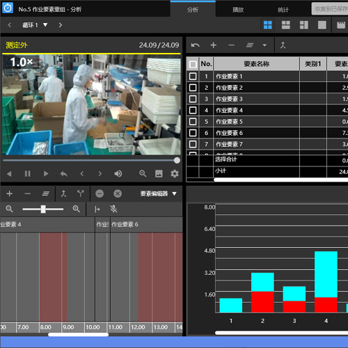Screen dimensions: 348x348
Task: Select the 作业要素 6 name cell
Action: click(x=256, y=133)
